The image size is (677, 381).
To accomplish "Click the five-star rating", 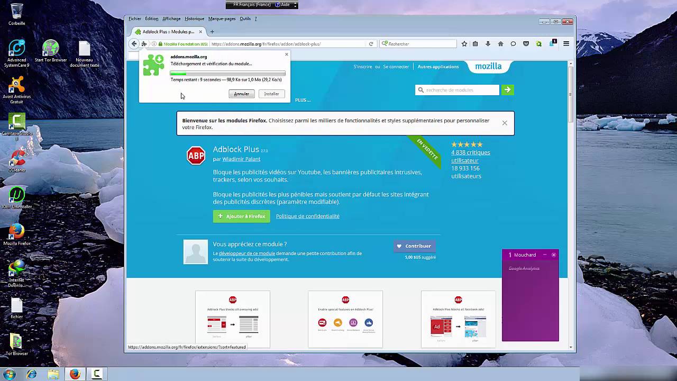I will pos(467,144).
